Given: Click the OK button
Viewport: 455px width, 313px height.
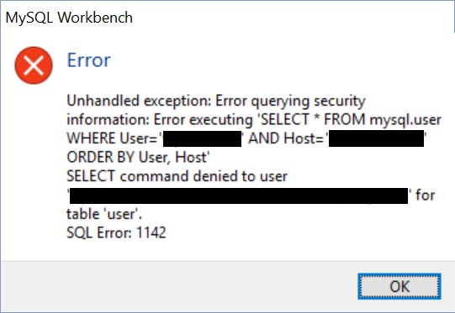Looking at the screenshot, I should 399,286.
